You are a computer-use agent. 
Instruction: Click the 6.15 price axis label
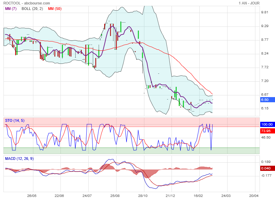tap(265, 108)
